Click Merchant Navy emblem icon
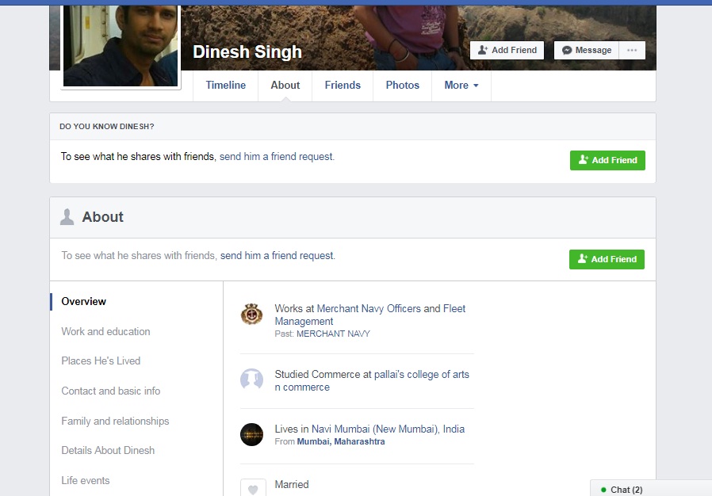The height and width of the screenshot is (496, 712). tap(251, 314)
